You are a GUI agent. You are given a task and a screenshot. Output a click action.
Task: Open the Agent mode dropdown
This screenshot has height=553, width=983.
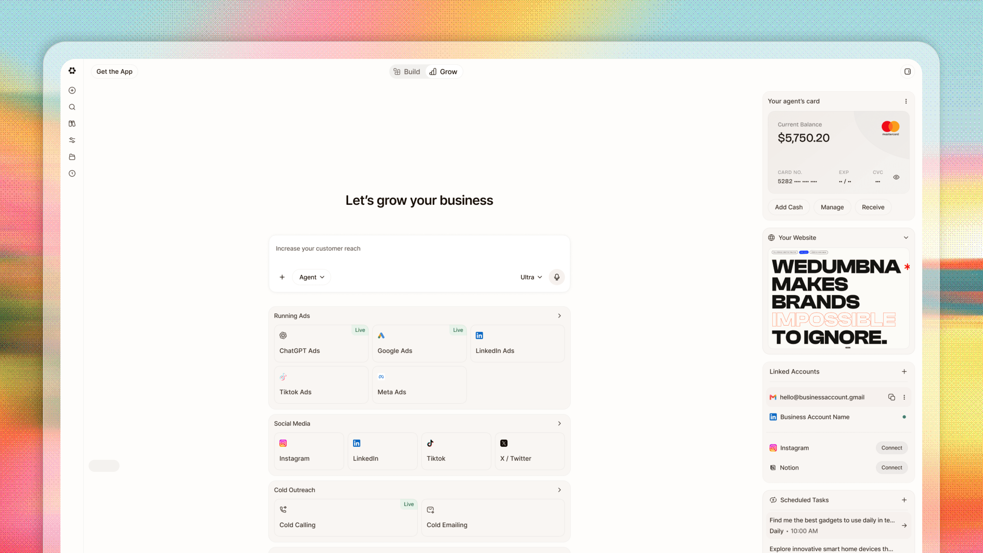pos(311,277)
